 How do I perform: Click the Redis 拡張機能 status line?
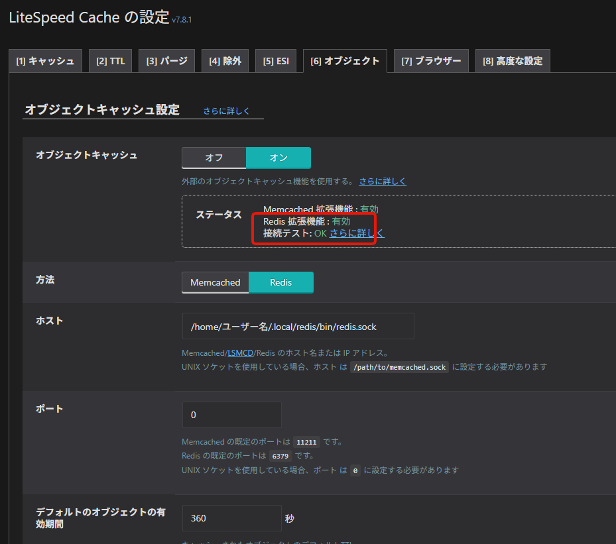pyautogui.click(x=306, y=221)
